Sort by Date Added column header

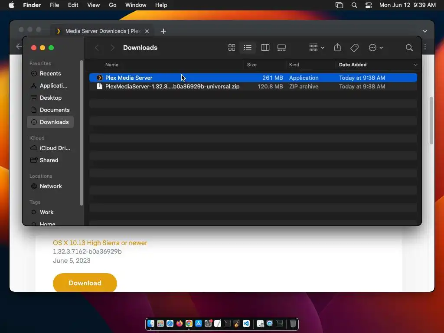(353, 65)
